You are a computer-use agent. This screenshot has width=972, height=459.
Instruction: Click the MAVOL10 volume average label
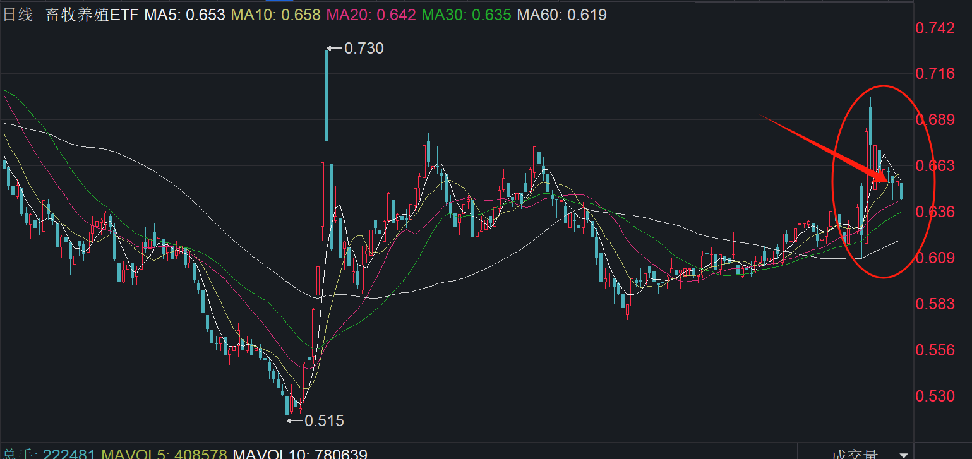[300, 454]
